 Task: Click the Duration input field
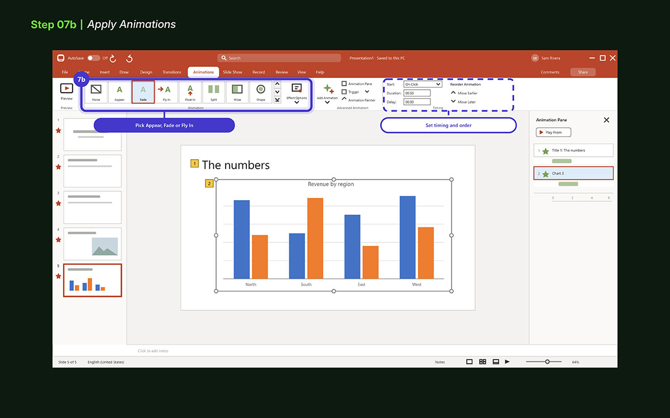[417, 93]
